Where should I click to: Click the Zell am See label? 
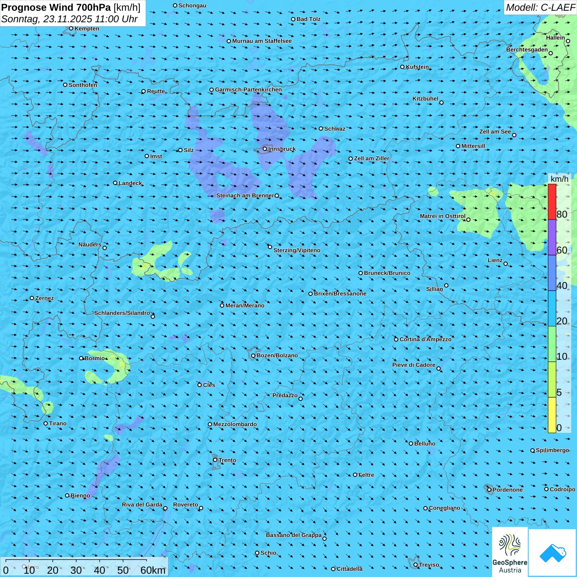(495, 131)
